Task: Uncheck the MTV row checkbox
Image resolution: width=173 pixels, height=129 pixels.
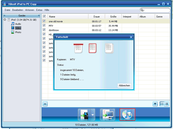Action: 44,25
